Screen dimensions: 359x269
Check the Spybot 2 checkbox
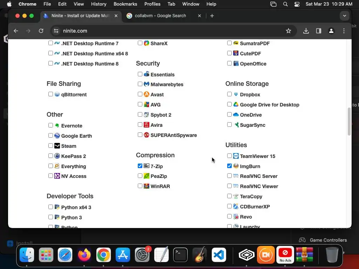point(140,115)
